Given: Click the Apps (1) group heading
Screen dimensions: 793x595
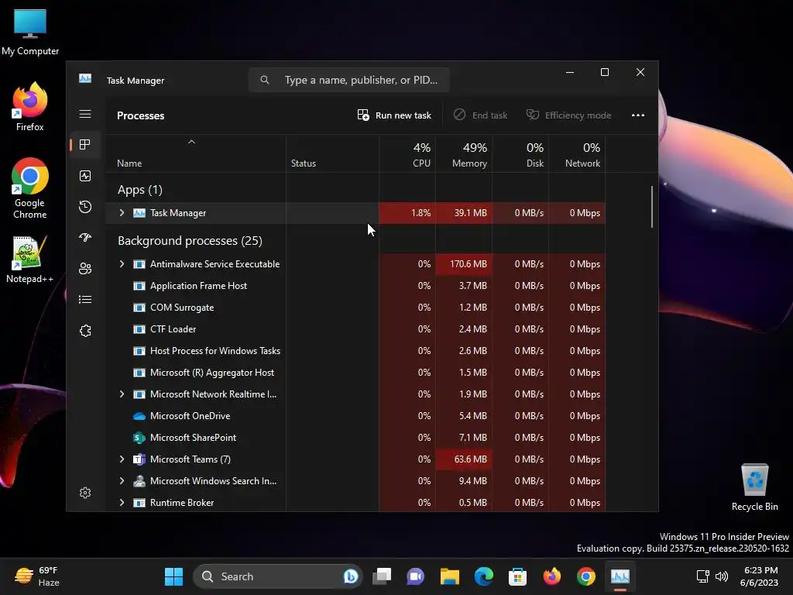Looking at the screenshot, I should tap(139, 190).
